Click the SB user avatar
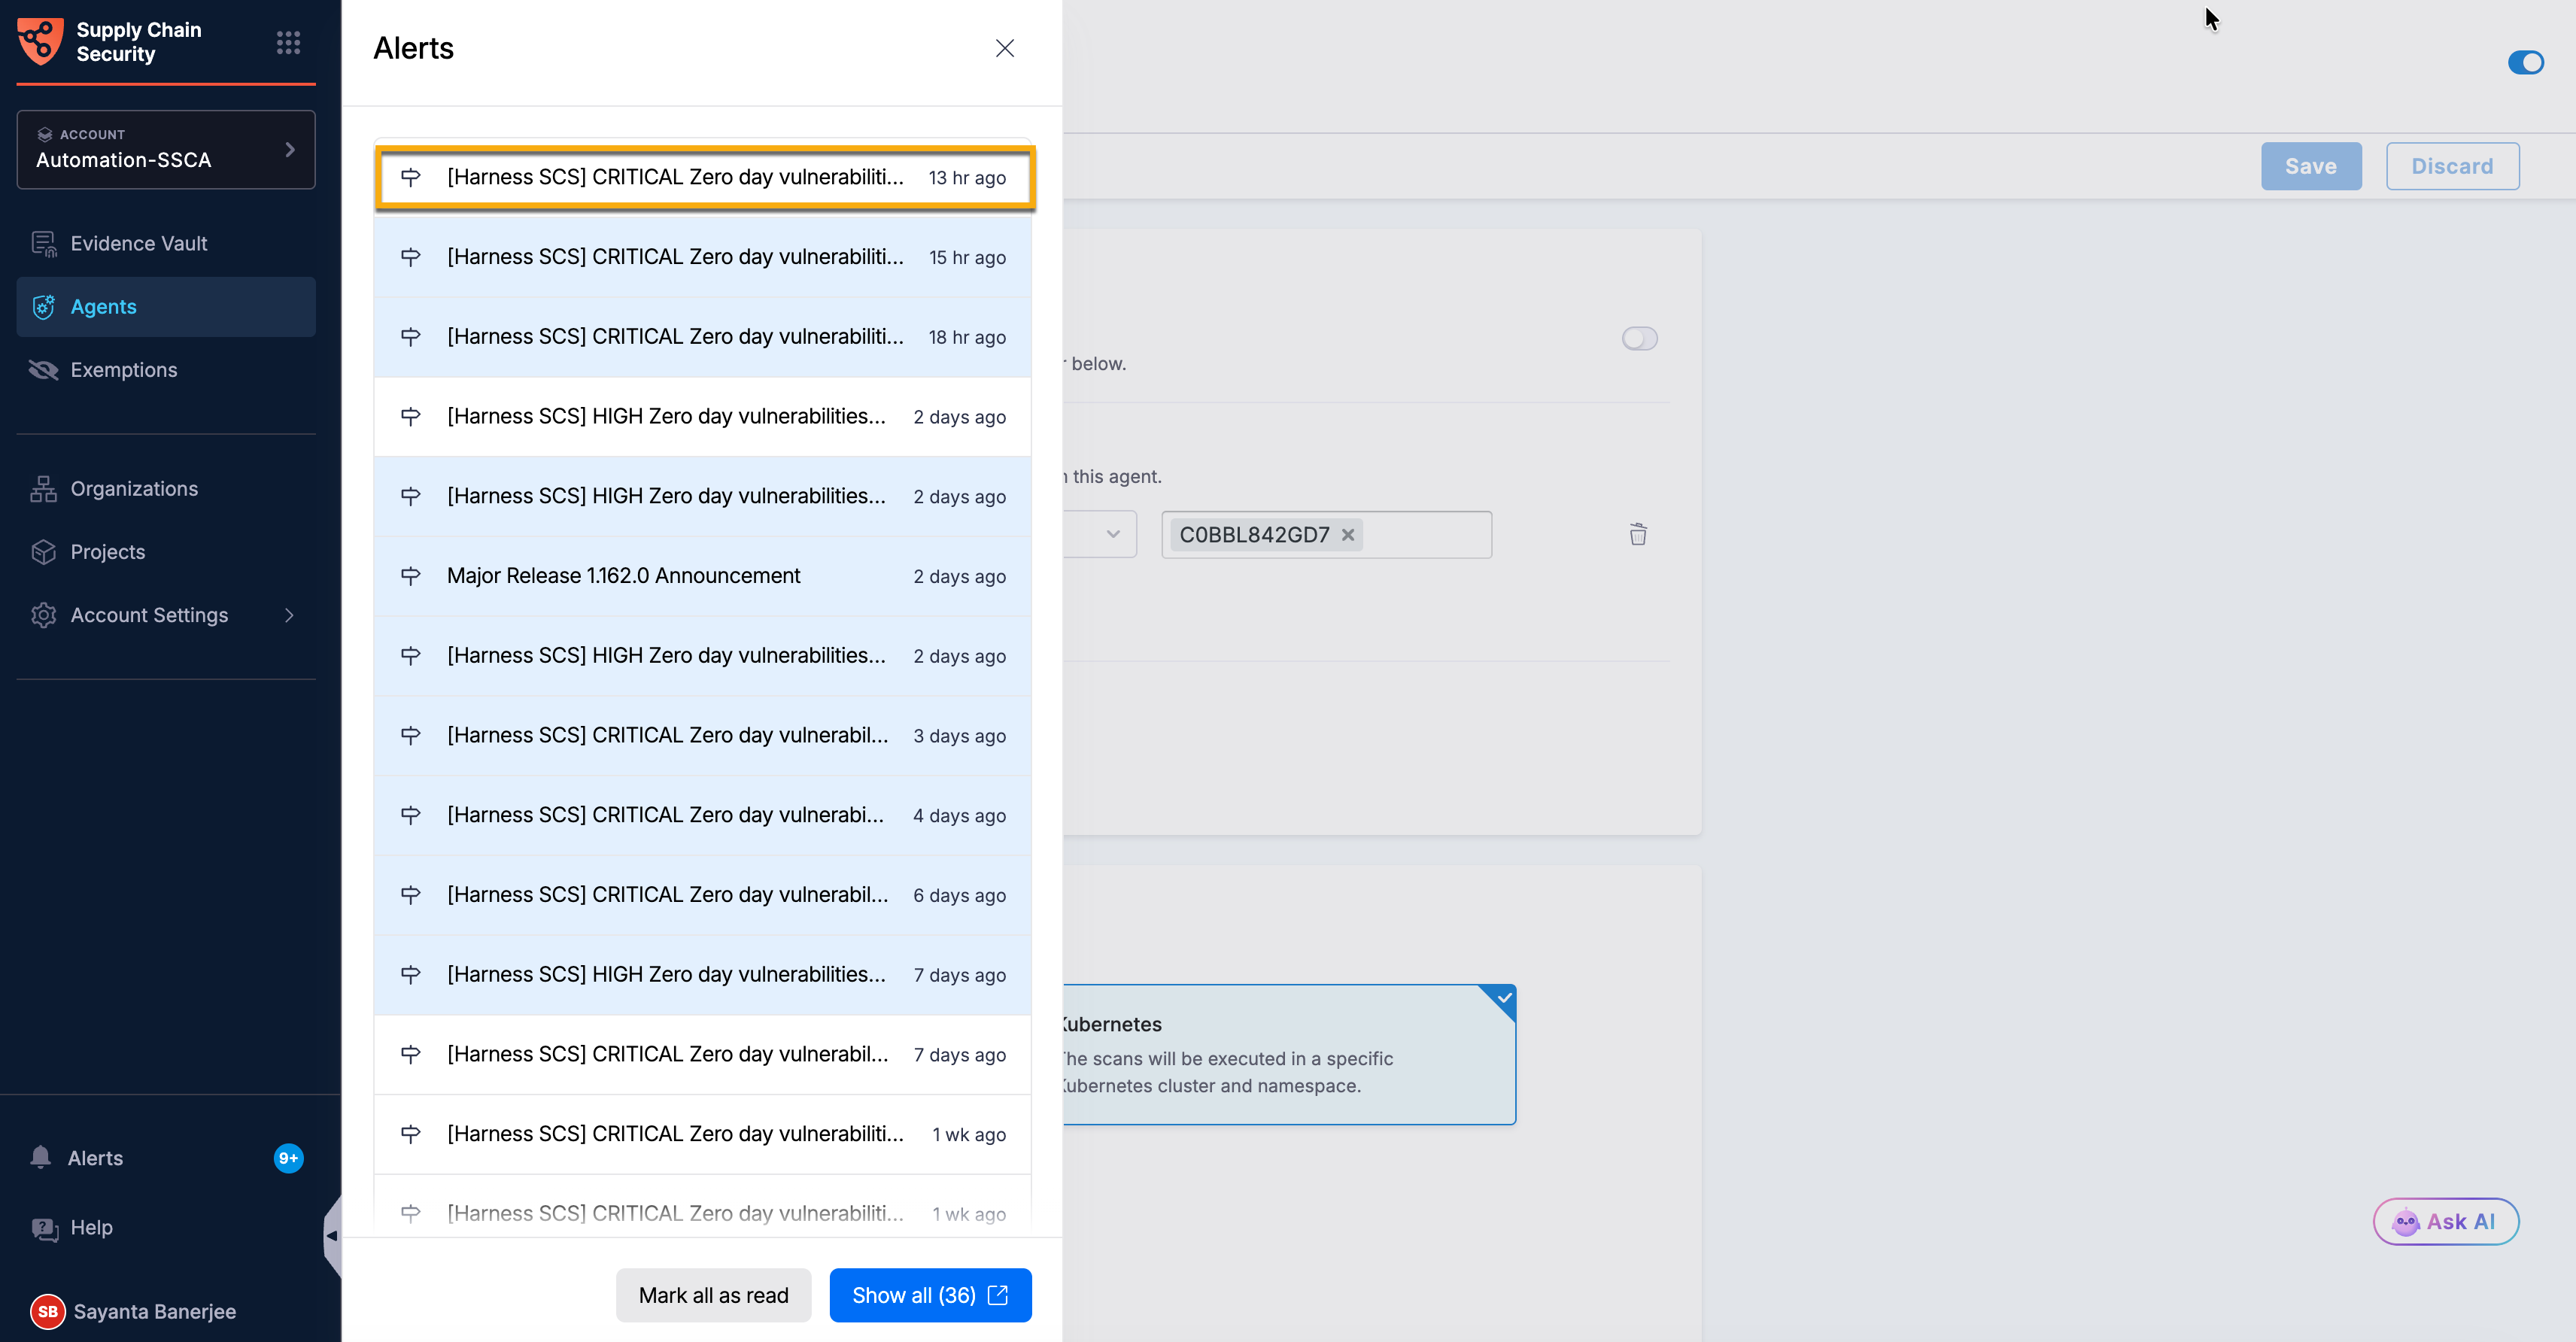The image size is (2576, 1342). click(48, 1311)
